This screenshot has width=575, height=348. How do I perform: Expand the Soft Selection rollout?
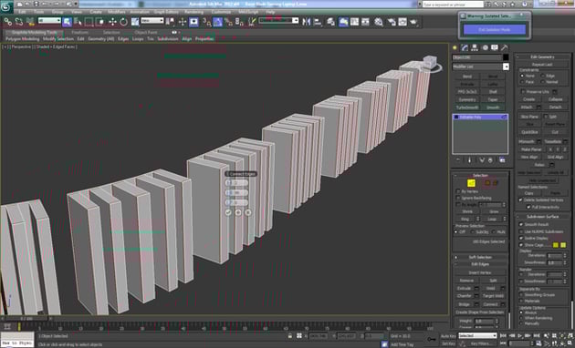click(x=480, y=257)
